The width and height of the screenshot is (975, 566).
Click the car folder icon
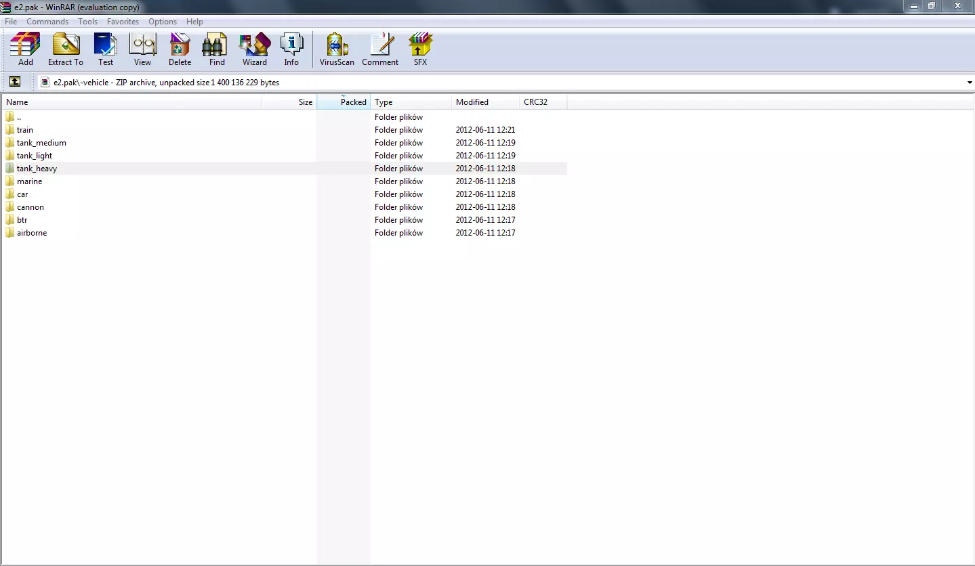click(x=10, y=194)
